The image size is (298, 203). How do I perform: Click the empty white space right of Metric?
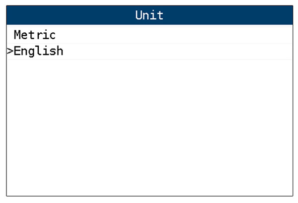coord(174,35)
